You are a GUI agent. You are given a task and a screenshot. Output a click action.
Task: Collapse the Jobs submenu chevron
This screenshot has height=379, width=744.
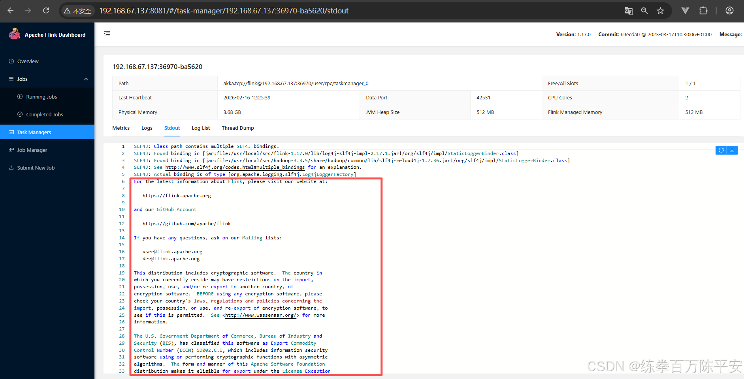click(86, 79)
